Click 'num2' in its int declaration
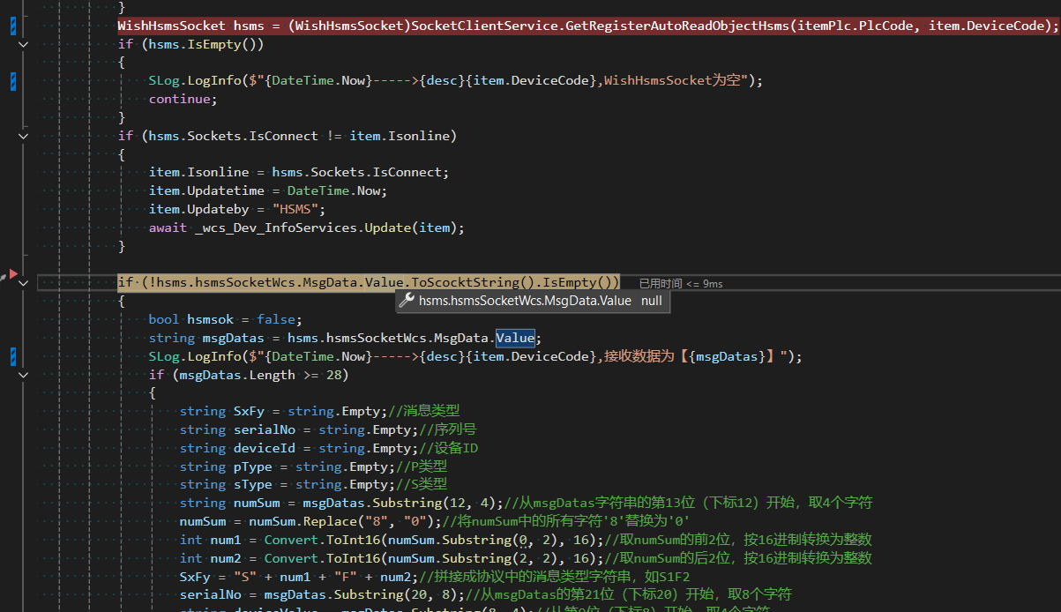Image resolution: width=1061 pixels, height=612 pixels. point(226,558)
